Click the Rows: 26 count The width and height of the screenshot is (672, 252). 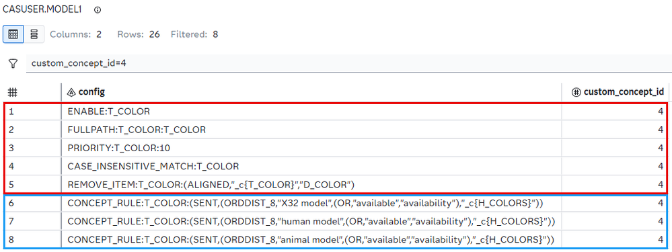pyautogui.click(x=139, y=34)
